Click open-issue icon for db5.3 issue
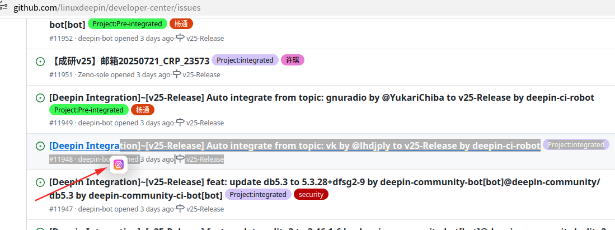 [40, 182]
